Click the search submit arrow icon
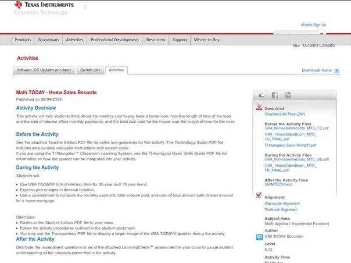This screenshot has height=263, width=351. [x=322, y=33]
